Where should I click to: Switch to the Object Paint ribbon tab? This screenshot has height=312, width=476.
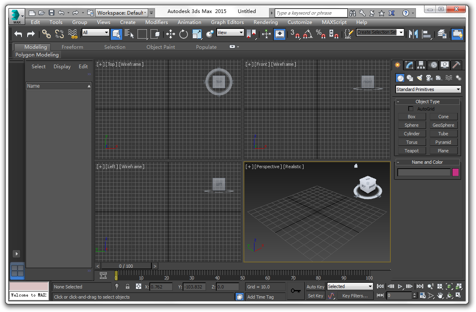[161, 47]
